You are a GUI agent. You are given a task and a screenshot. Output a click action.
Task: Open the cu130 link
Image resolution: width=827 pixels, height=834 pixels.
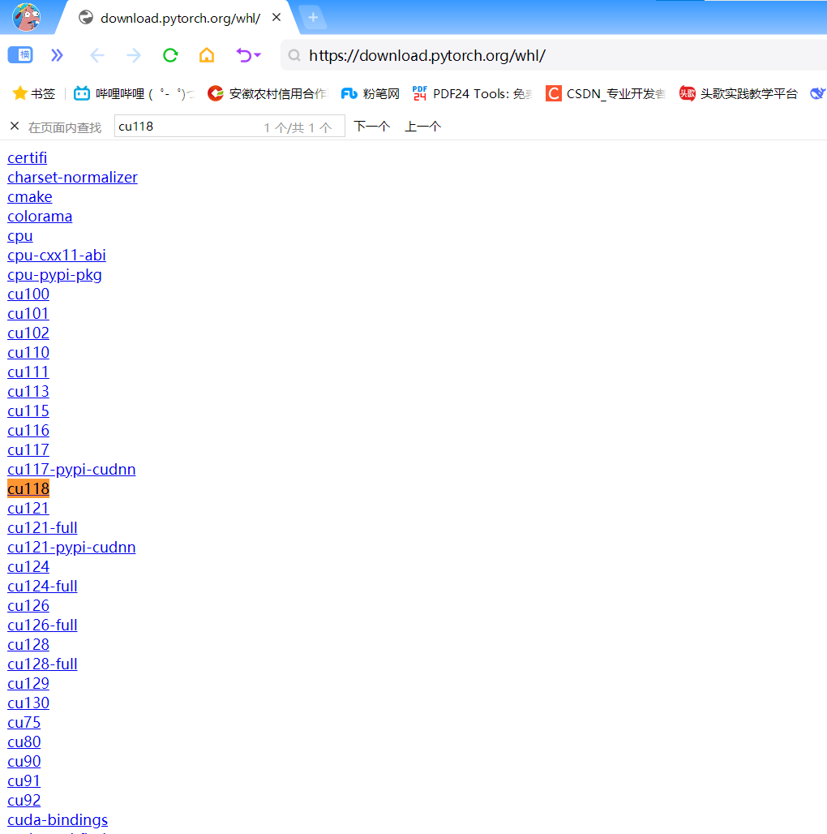click(x=28, y=703)
